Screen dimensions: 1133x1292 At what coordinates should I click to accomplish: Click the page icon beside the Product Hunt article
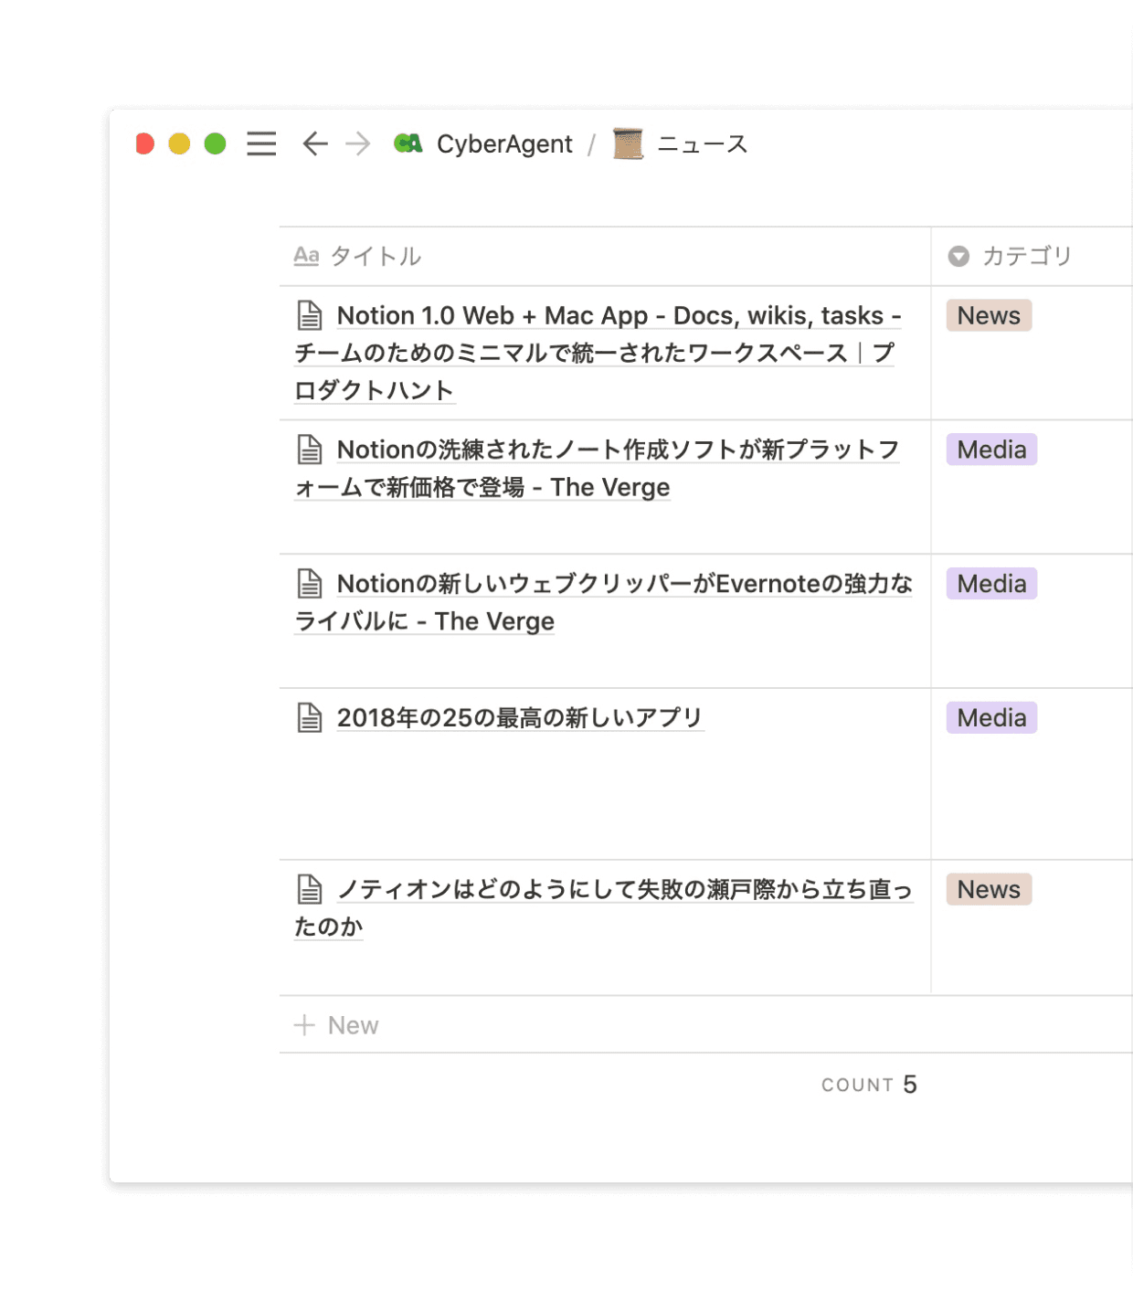[310, 313]
